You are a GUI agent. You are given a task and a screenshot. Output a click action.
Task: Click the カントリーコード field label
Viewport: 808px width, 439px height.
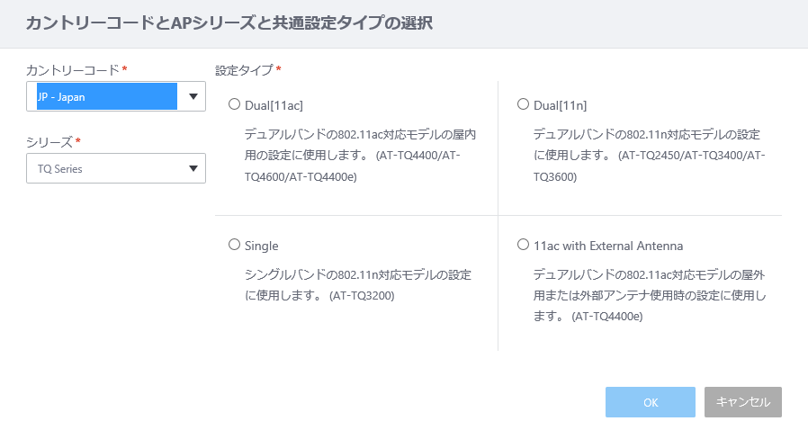pyautogui.click(x=73, y=70)
